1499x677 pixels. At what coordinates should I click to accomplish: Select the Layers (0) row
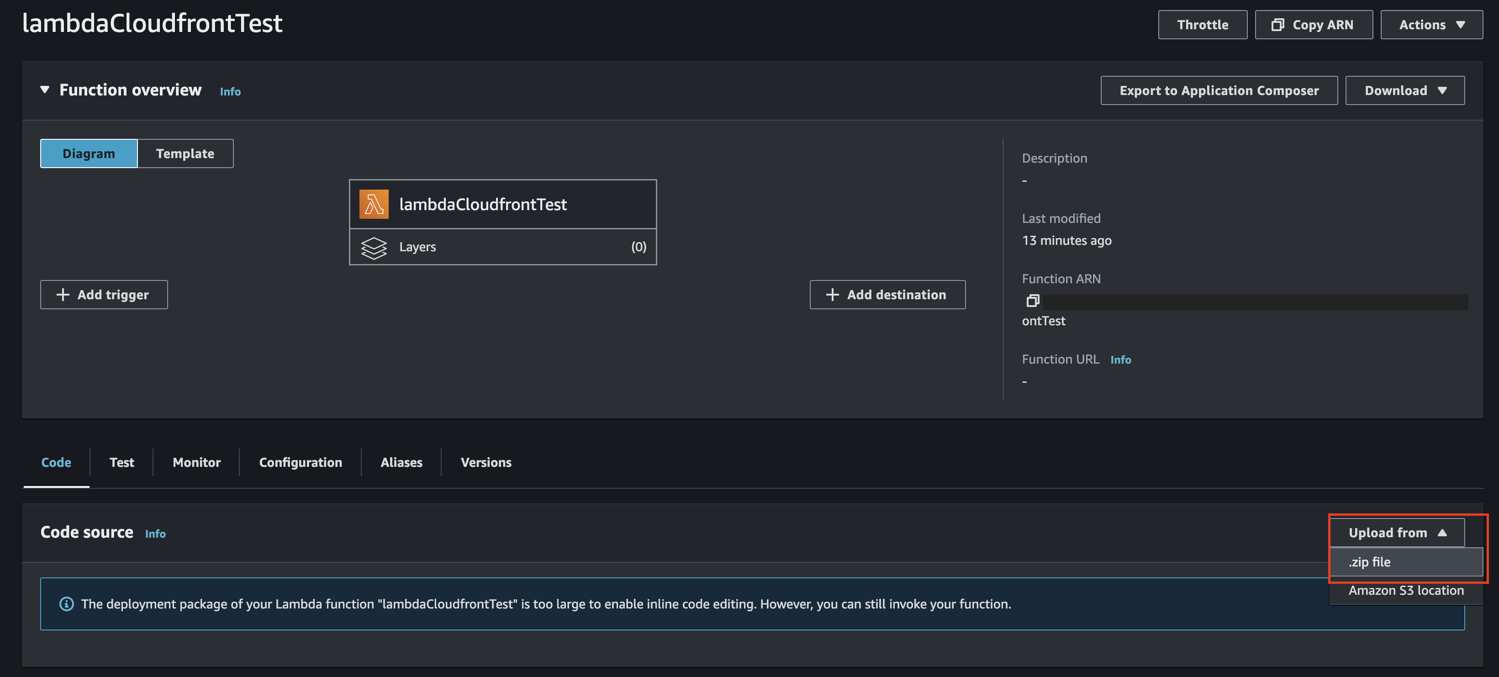(x=503, y=247)
